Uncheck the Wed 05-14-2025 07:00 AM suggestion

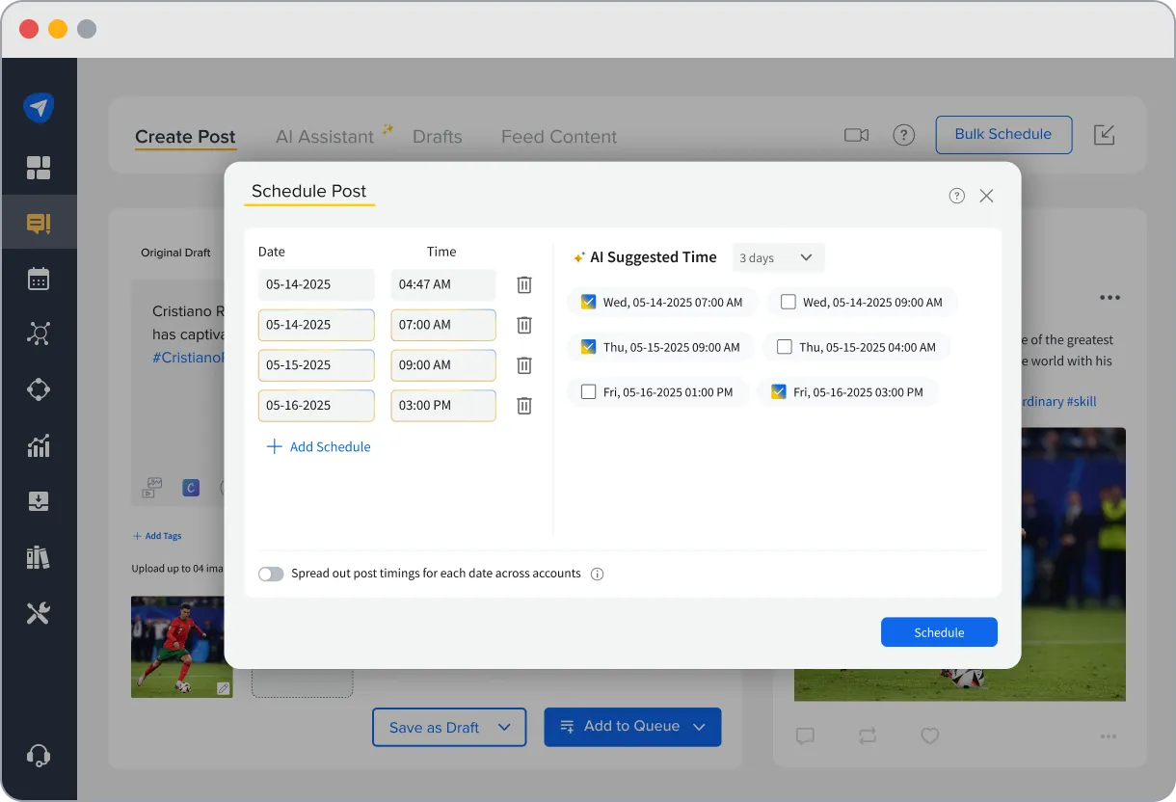tap(587, 302)
